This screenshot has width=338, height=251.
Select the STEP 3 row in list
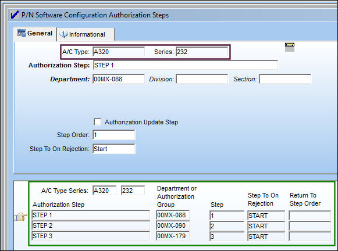91,236
